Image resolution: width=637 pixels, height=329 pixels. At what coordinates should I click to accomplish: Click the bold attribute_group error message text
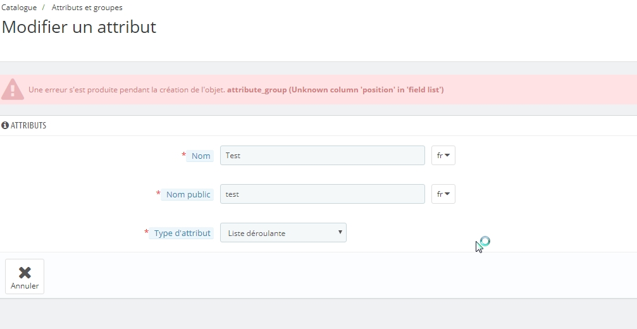click(x=335, y=90)
